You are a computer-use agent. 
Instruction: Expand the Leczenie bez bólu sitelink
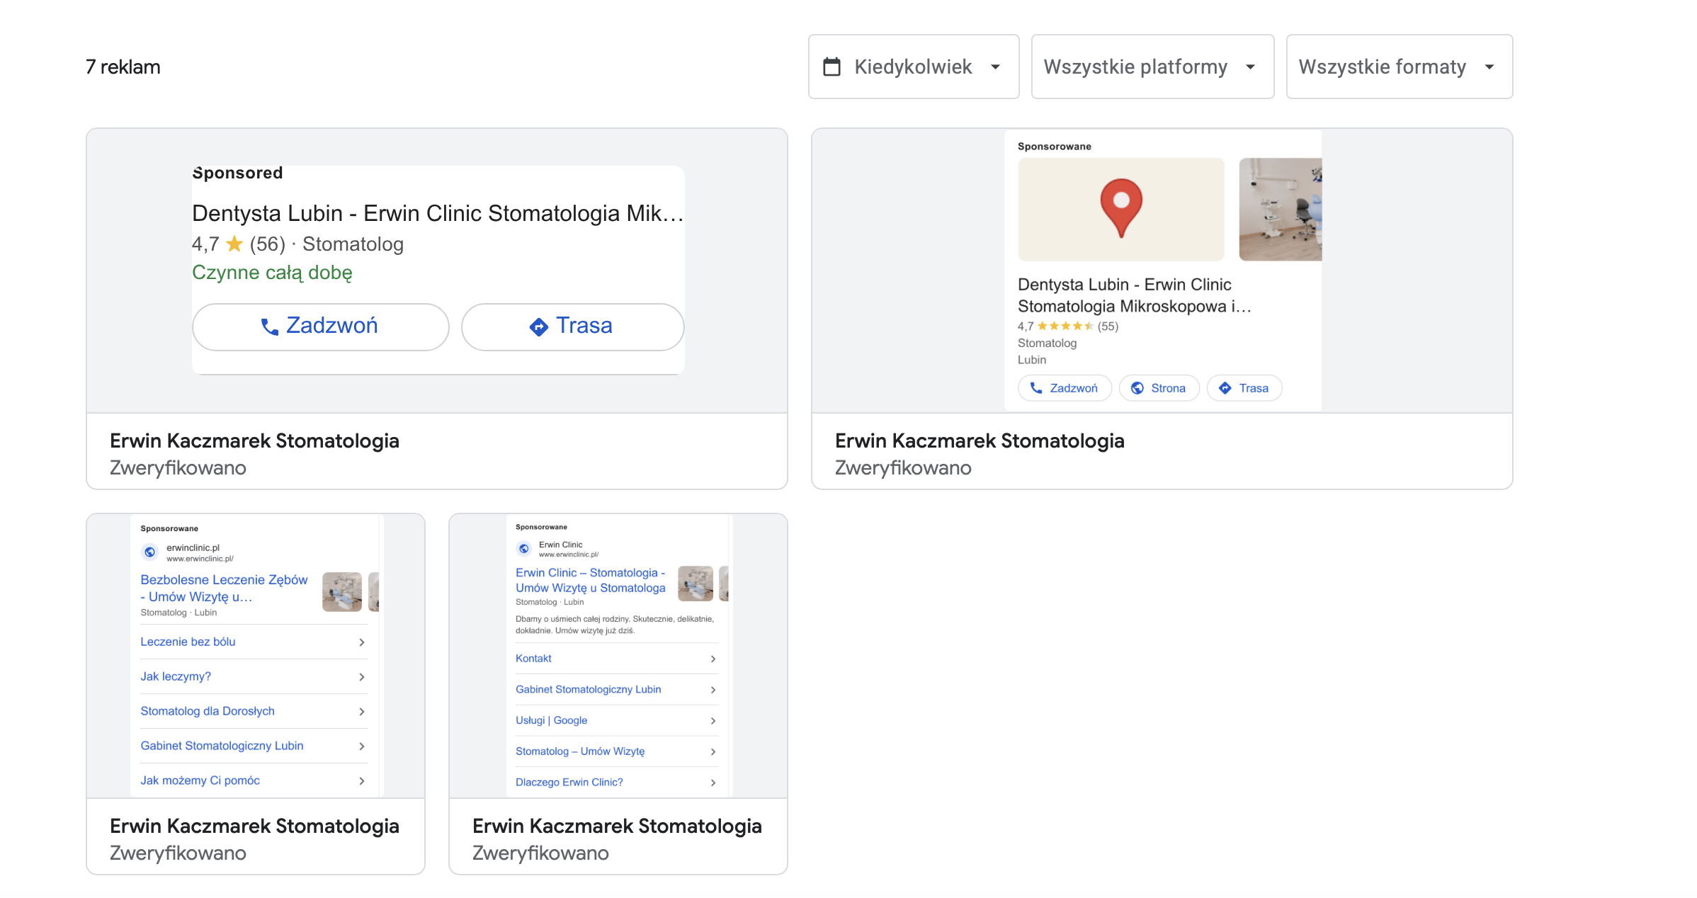point(362,642)
